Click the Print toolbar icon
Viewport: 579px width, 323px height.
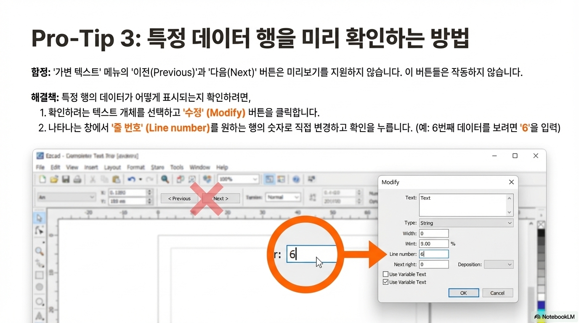pyautogui.click(x=77, y=179)
